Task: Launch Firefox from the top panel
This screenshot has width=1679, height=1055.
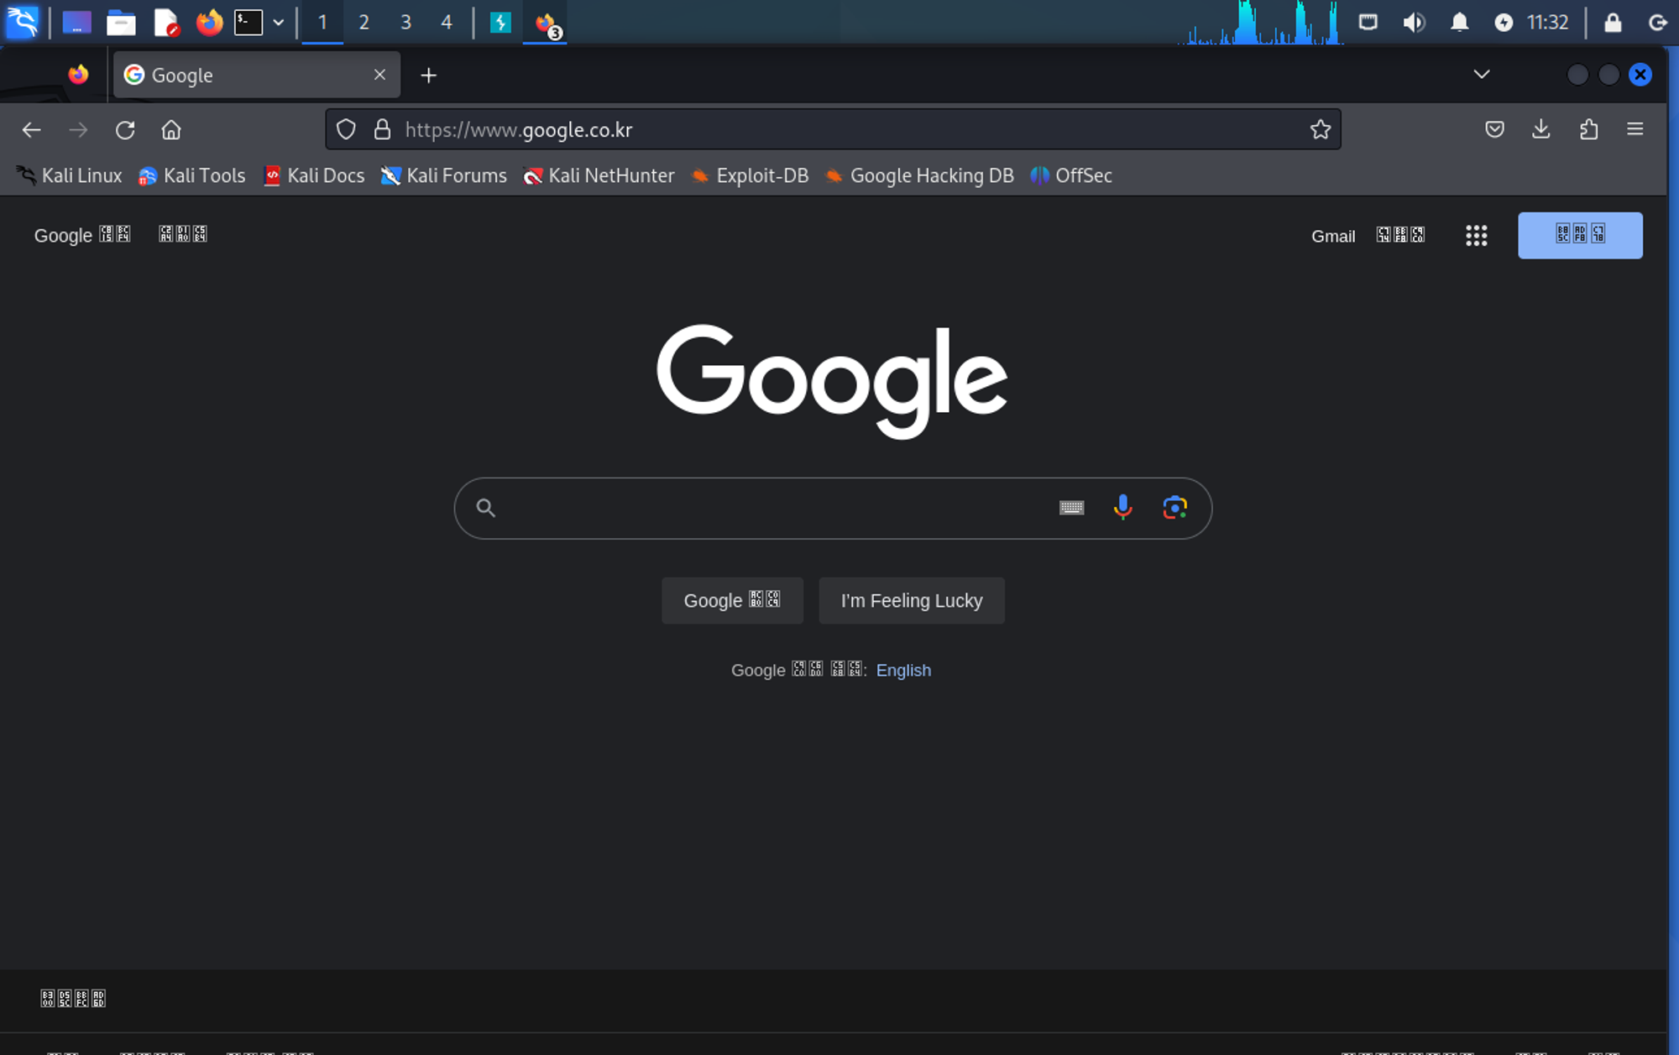Action: (x=209, y=22)
